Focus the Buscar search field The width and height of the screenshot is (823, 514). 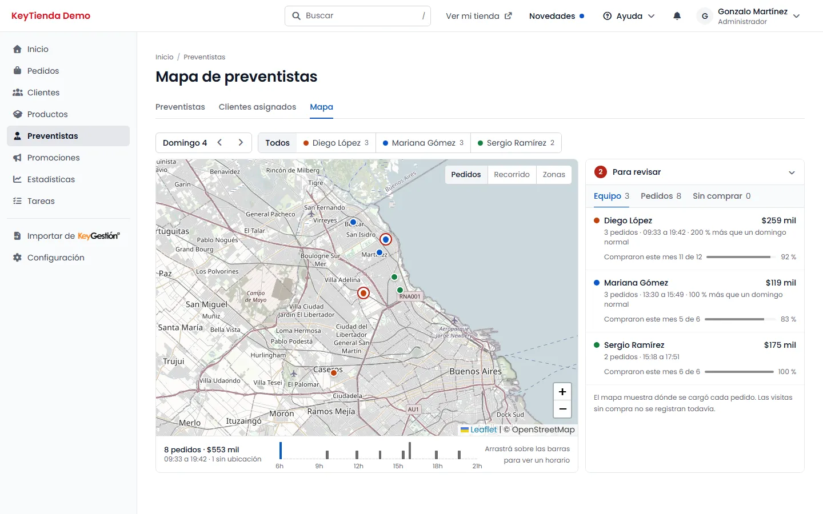point(358,16)
